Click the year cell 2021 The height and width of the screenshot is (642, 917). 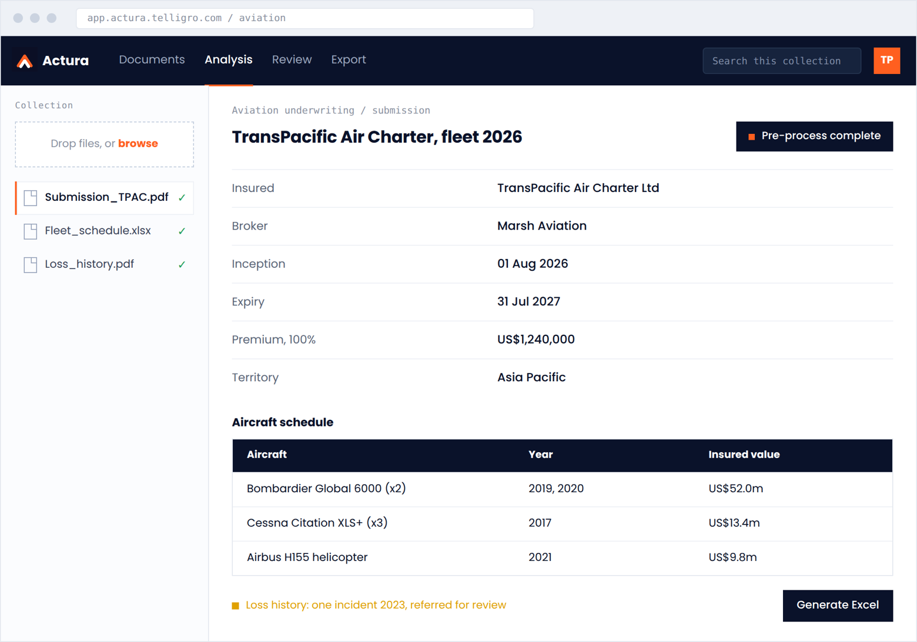540,557
